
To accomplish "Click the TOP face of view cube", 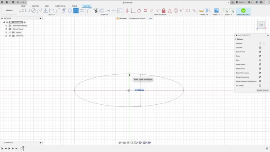I will click(x=261, y=25).
